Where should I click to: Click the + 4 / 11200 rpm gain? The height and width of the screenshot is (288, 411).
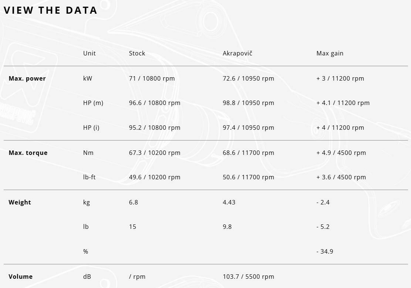340,128
